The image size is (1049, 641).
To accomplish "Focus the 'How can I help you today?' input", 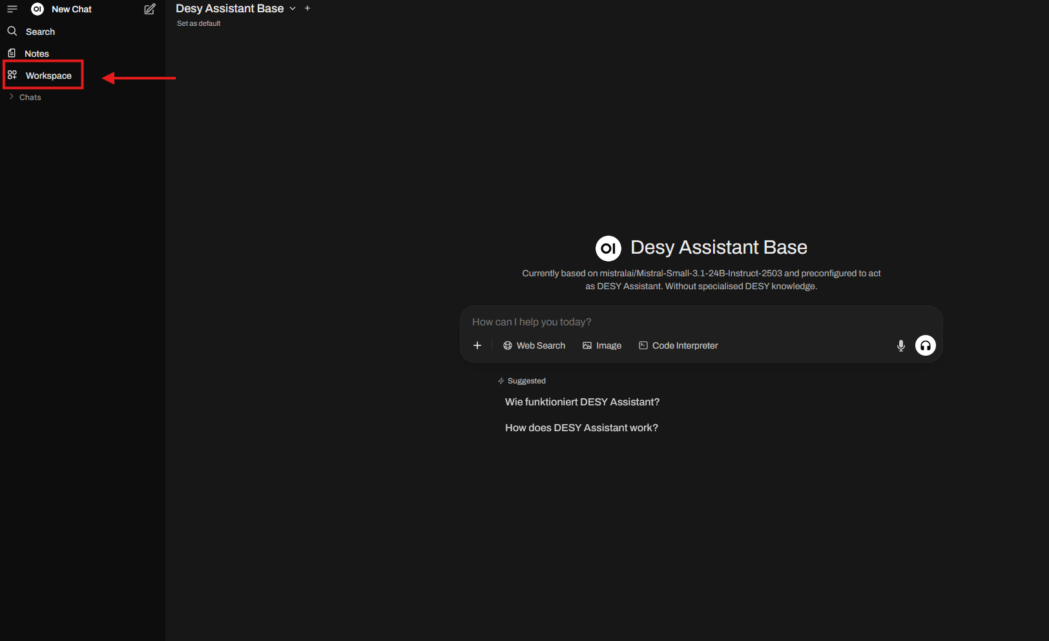I will (701, 321).
